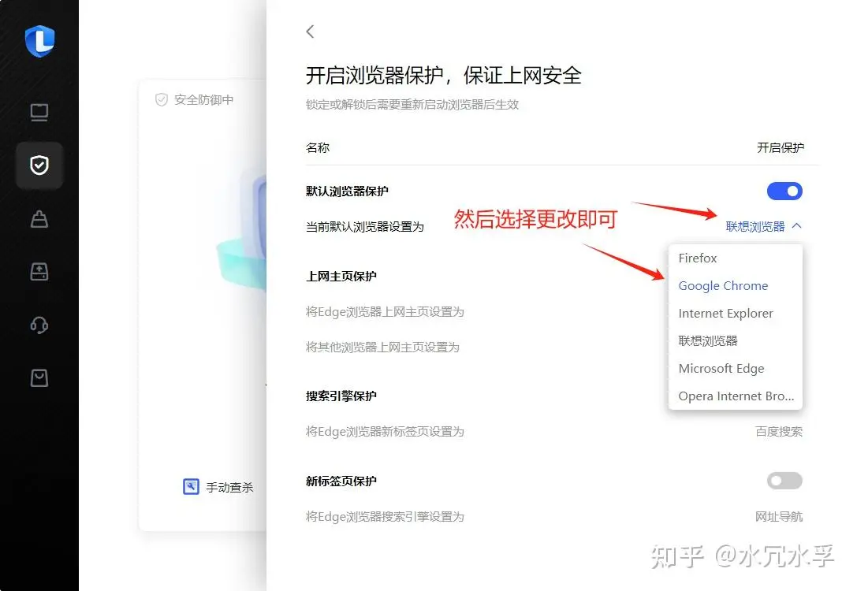Click the Lenovo shield logo icon
This screenshot has height=591, width=857.
(x=39, y=41)
